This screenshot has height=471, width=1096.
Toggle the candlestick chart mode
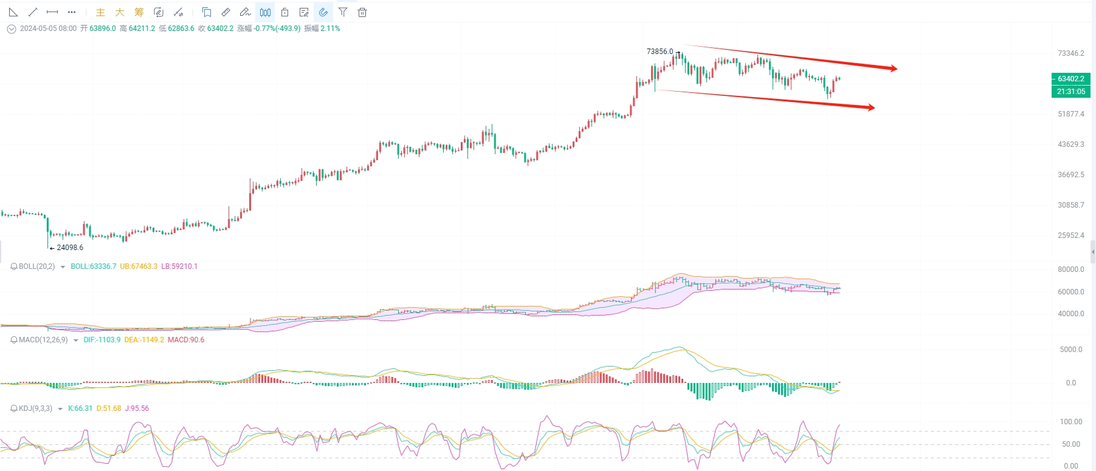265,12
